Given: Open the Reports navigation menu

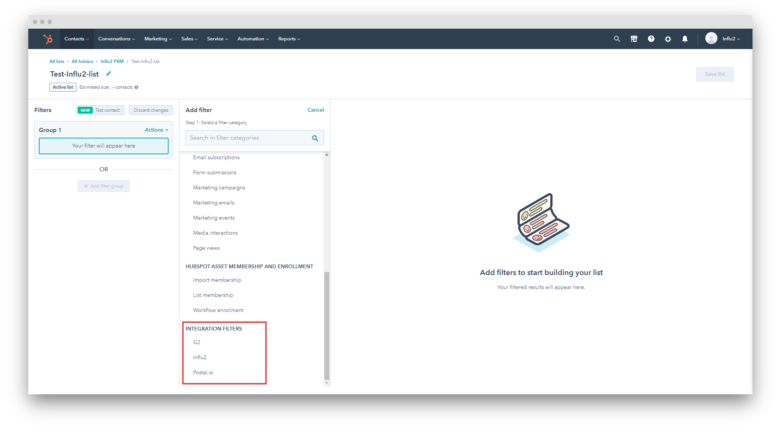Looking at the screenshot, I should 289,39.
